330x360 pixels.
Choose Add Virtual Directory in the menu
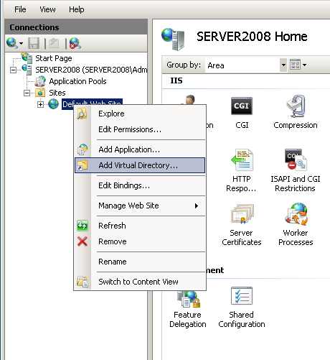coord(140,165)
